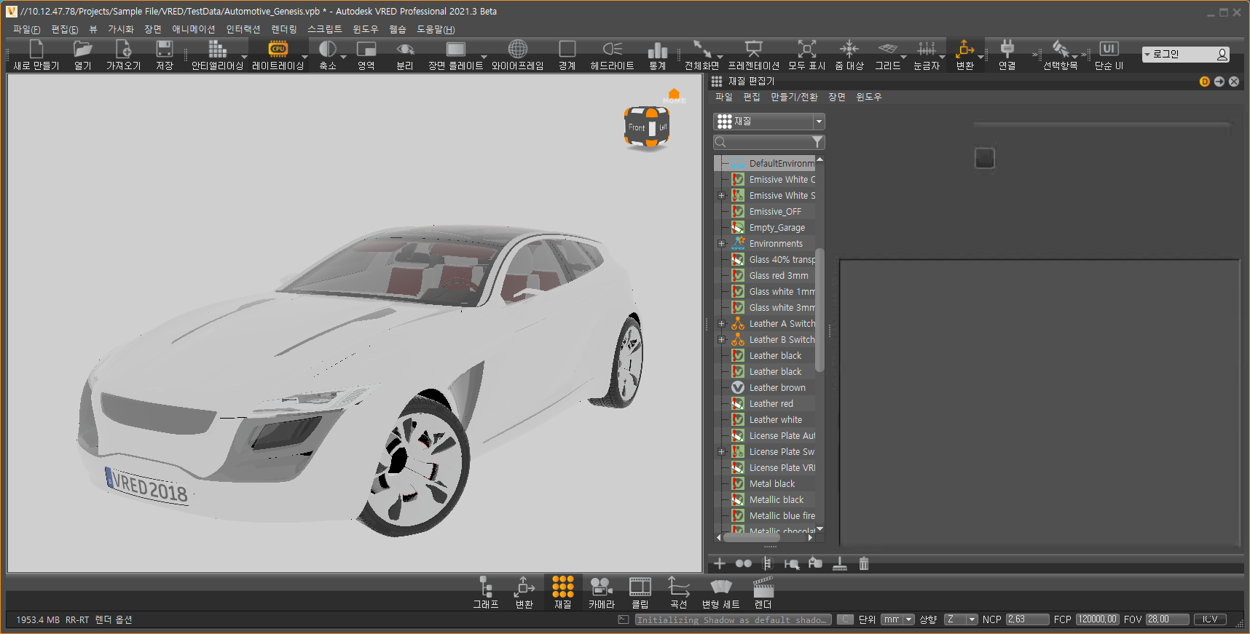Image resolution: width=1250 pixels, height=634 pixels.
Task: Click the trash icon in material editor
Action: (x=864, y=563)
